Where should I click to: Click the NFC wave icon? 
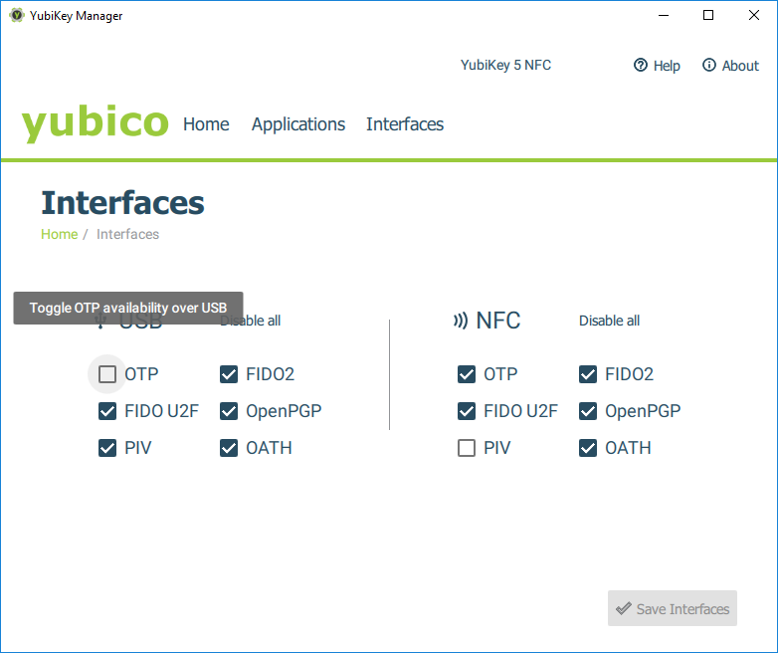(461, 321)
